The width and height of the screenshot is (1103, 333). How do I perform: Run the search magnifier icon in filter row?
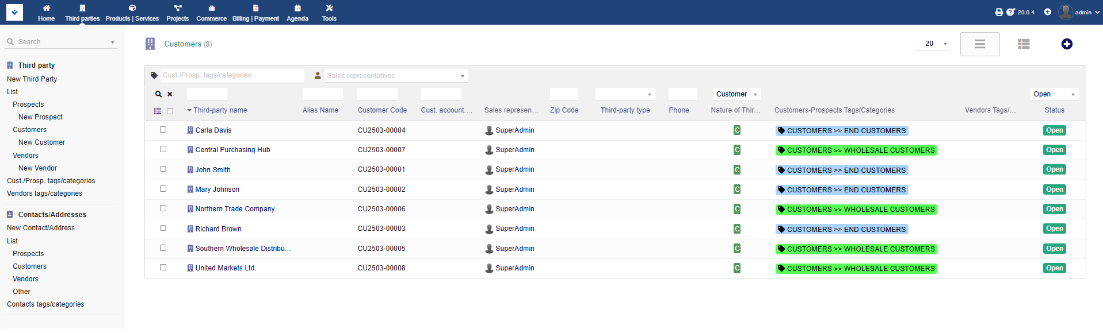click(158, 94)
